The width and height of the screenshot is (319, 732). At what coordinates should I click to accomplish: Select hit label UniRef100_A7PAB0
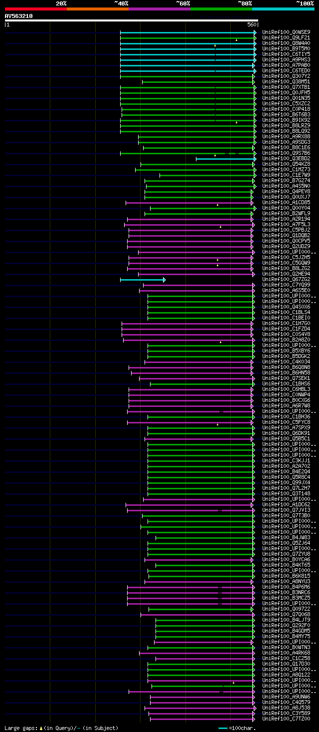pyautogui.click(x=286, y=65)
